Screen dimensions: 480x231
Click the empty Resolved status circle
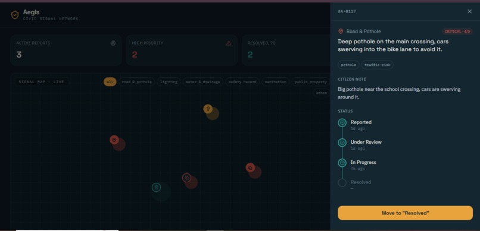tap(342, 183)
